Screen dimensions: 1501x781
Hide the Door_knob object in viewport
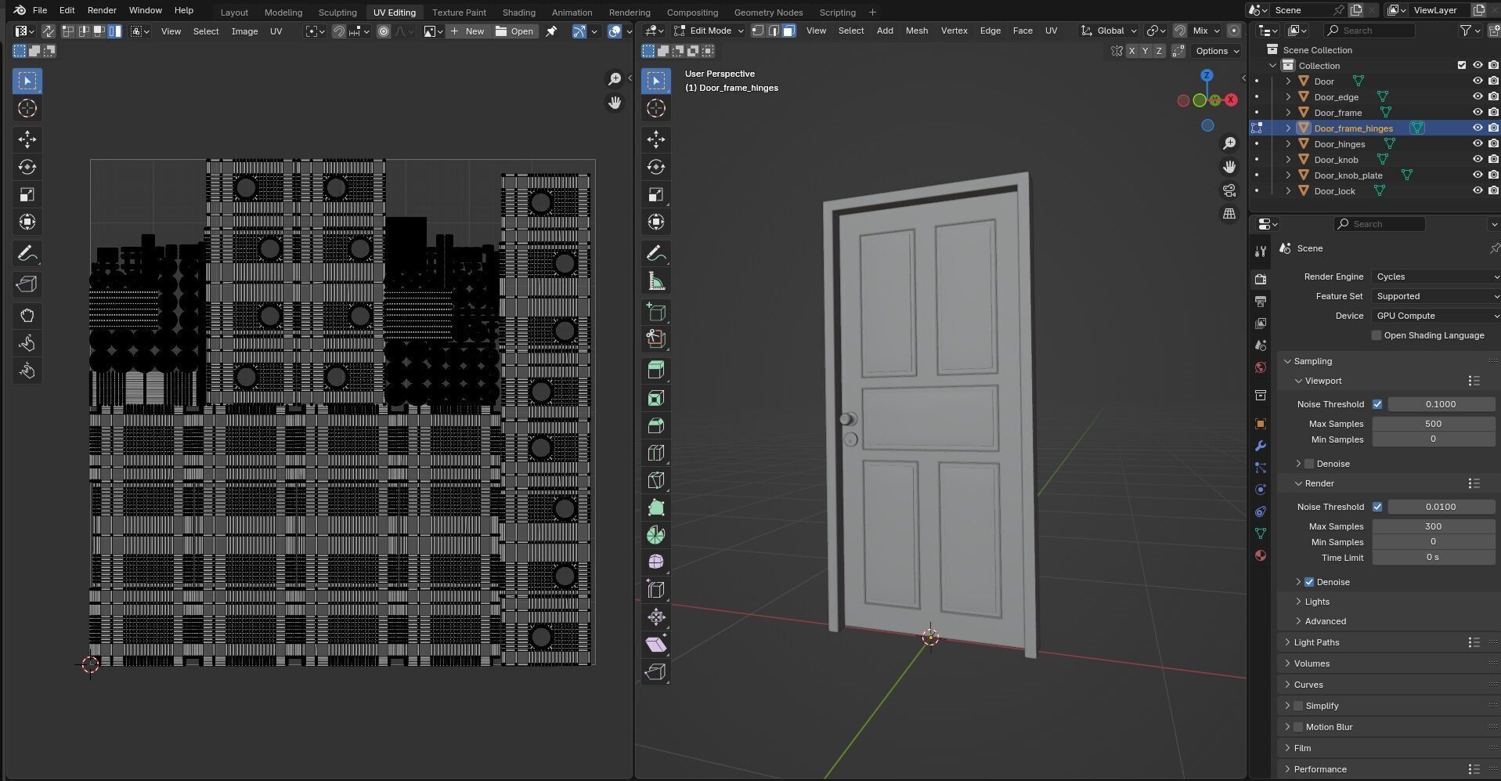coord(1478,160)
